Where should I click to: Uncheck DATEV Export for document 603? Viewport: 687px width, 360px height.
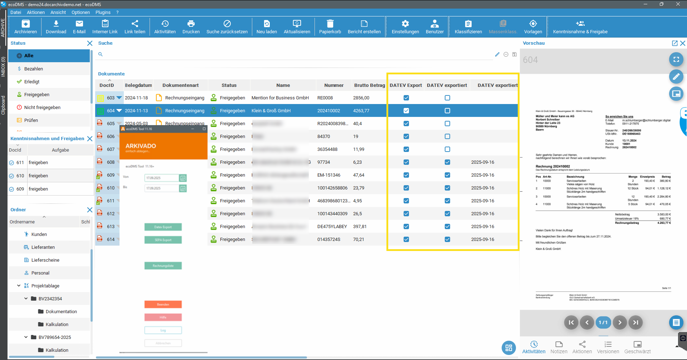[x=406, y=98]
